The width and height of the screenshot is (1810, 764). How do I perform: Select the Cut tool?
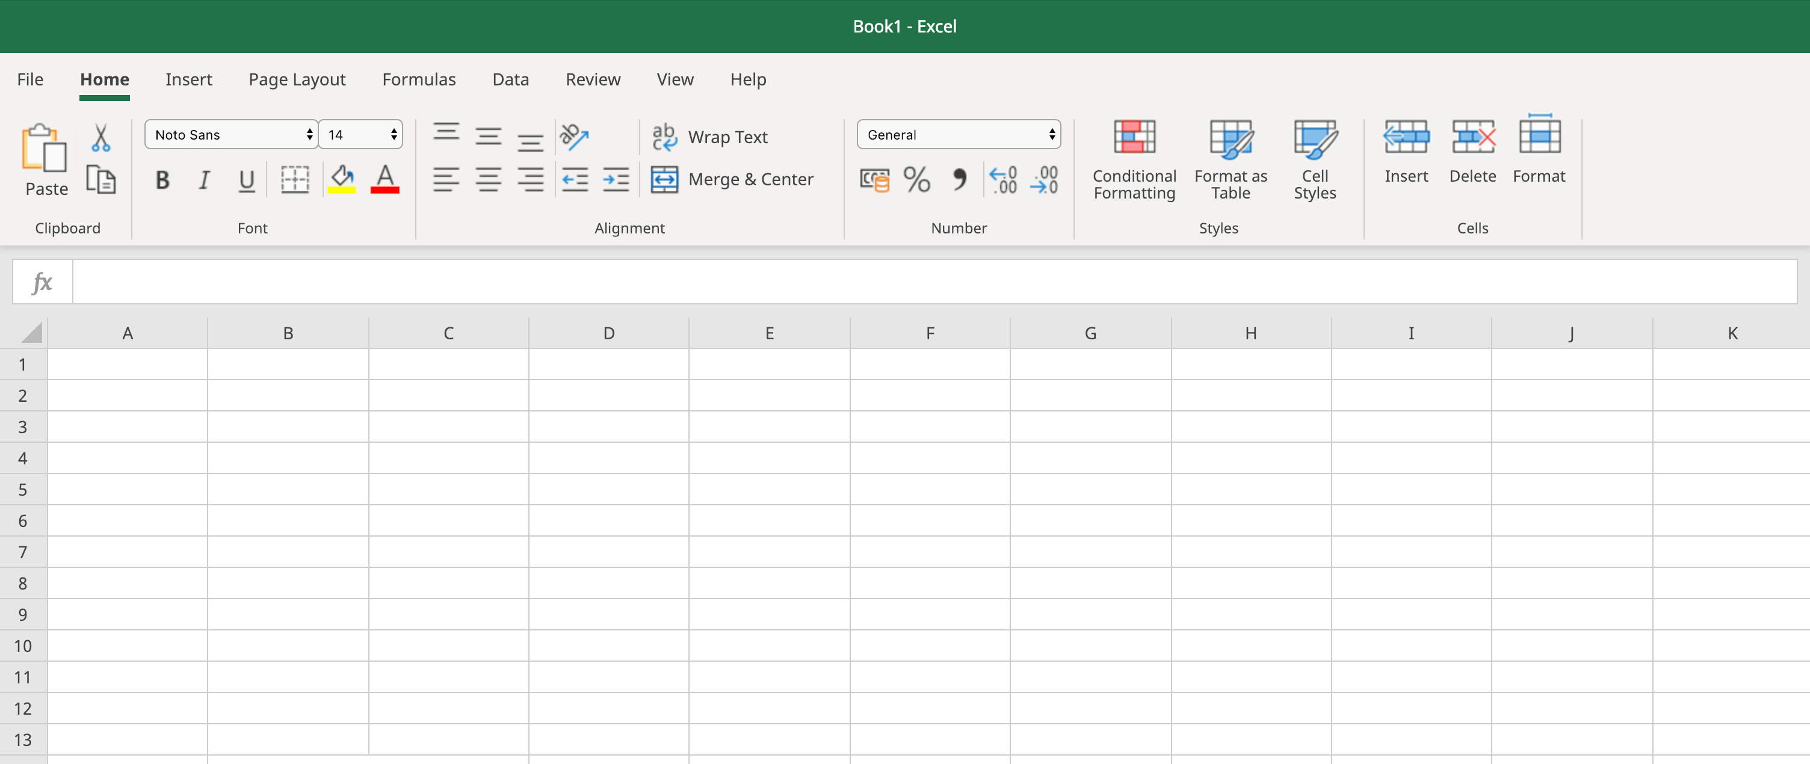click(101, 137)
